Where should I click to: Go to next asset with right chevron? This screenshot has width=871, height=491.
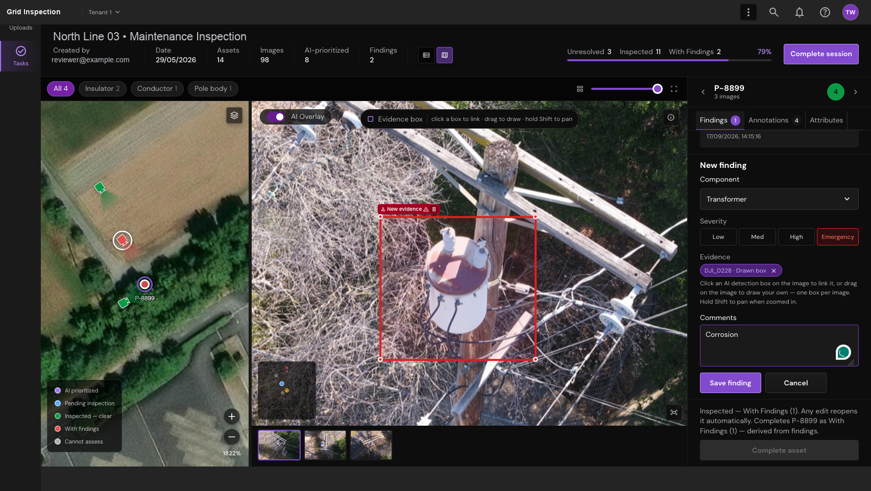[x=856, y=92]
